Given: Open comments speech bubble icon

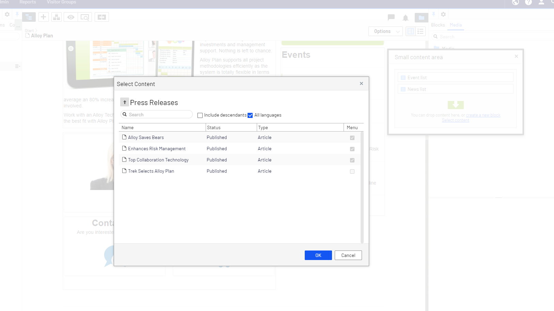Looking at the screenshot, I should click(x=391, y=17).
